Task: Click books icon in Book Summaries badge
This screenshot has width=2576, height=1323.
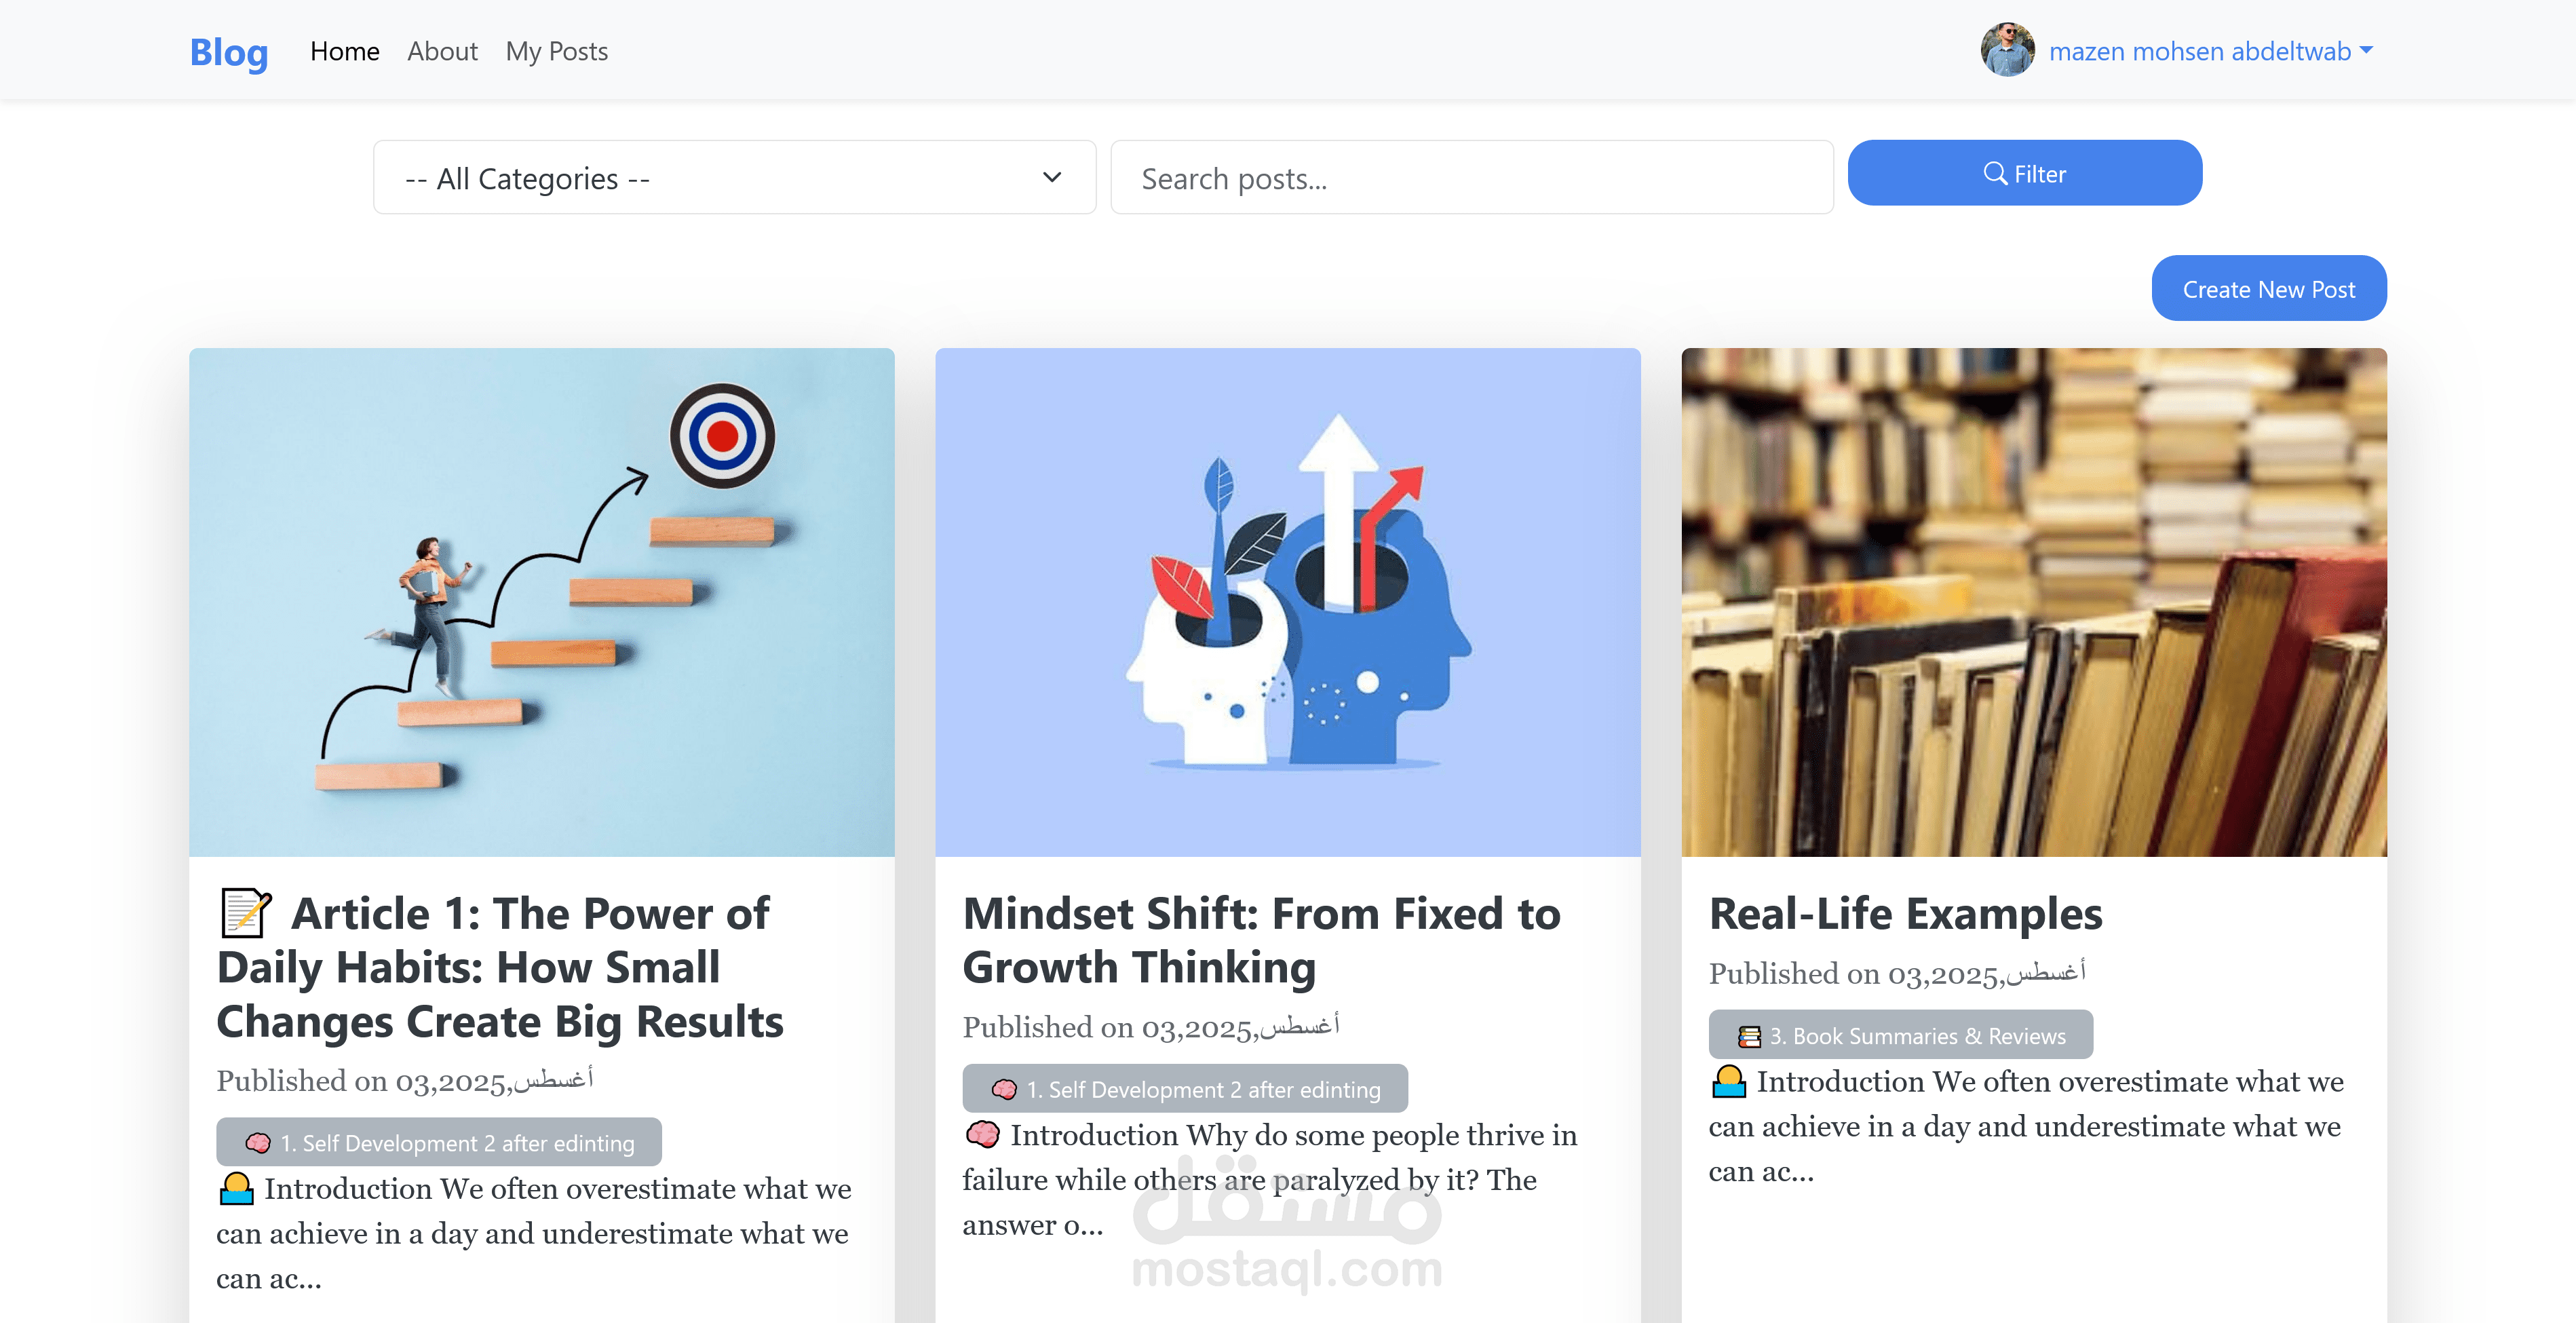Action: (x=1749, y=1036)
